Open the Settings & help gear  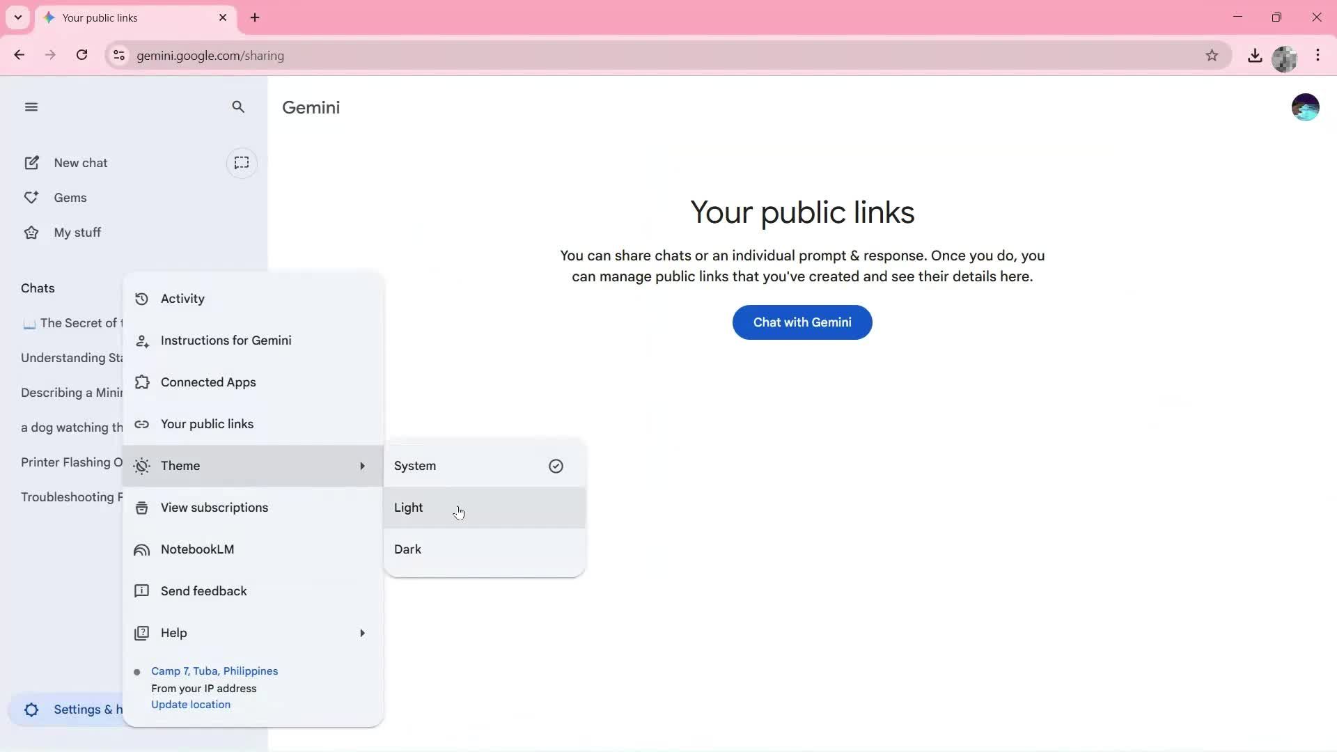[31, 710]
